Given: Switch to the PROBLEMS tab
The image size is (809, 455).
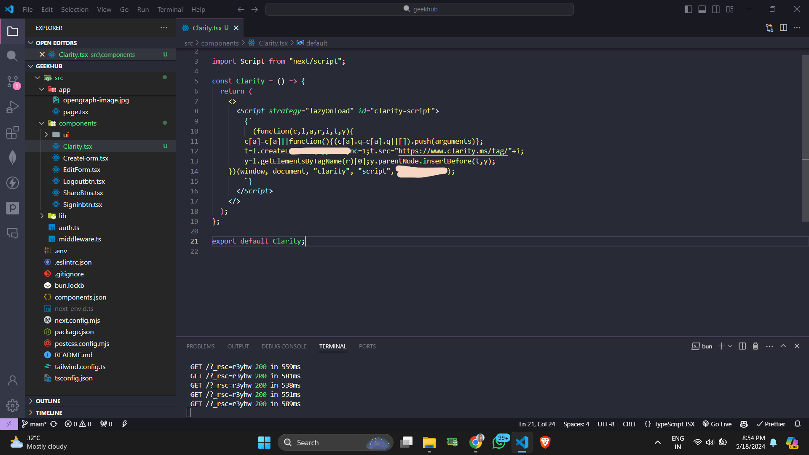Looking at the screenshot, I should click(x=201, y=346).
